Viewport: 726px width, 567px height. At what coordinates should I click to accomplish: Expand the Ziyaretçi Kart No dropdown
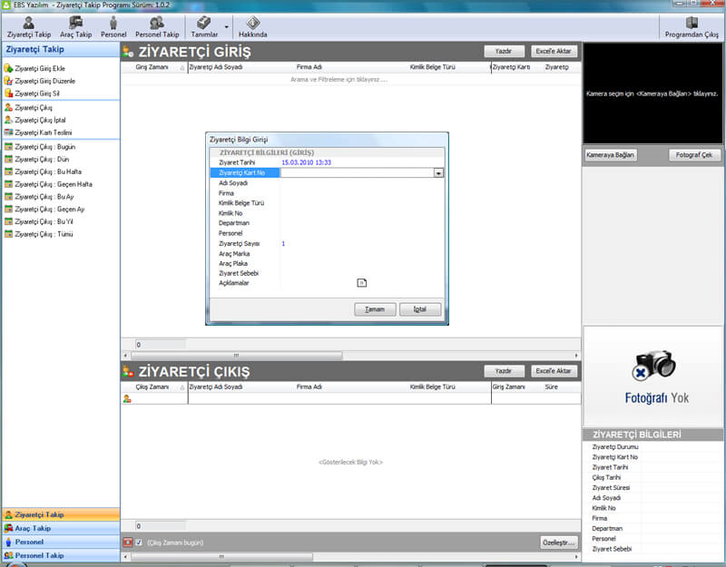click(438, 172)
